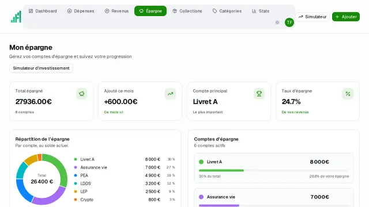Toggle the light/dark theme sun icon
This screenshot has height=207, width=369.
point(277,22)
